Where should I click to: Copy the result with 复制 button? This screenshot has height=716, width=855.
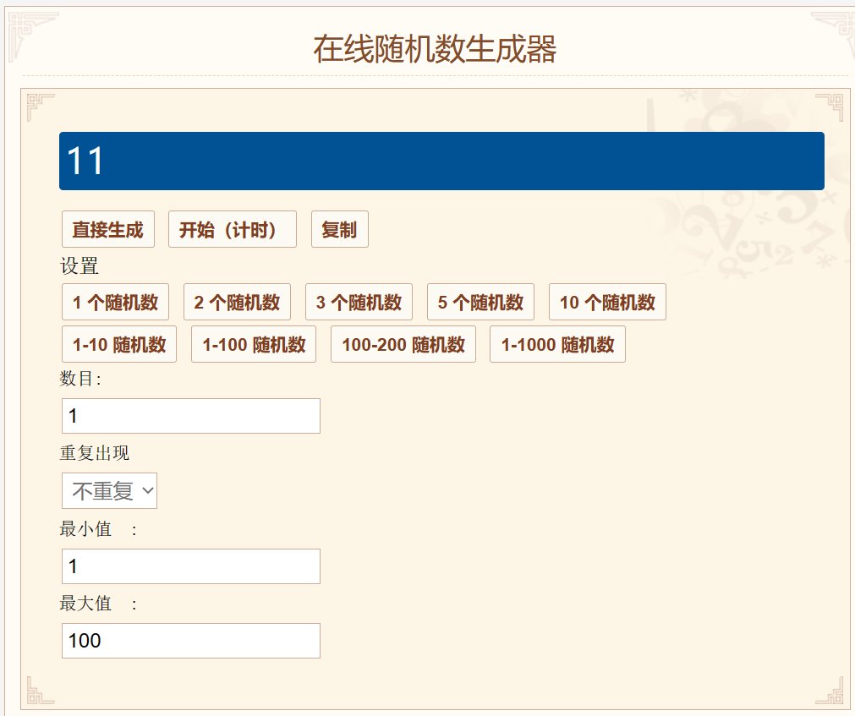point(340,229)
